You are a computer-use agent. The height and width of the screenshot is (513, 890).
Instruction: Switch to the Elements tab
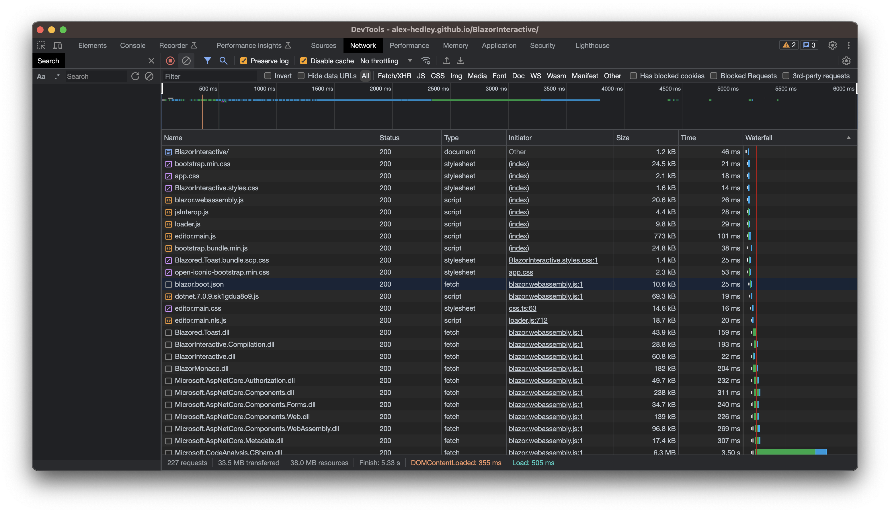point(92,46)
